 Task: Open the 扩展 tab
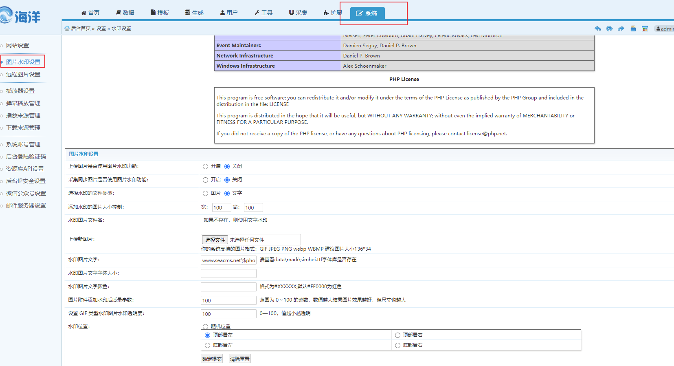333,13
